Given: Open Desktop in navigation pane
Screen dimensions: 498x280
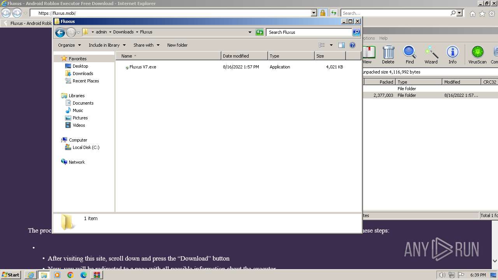Looking at the screenshot, I should point(80,66).
